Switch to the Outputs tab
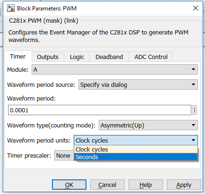205x194 pixels. pos(48,57)
